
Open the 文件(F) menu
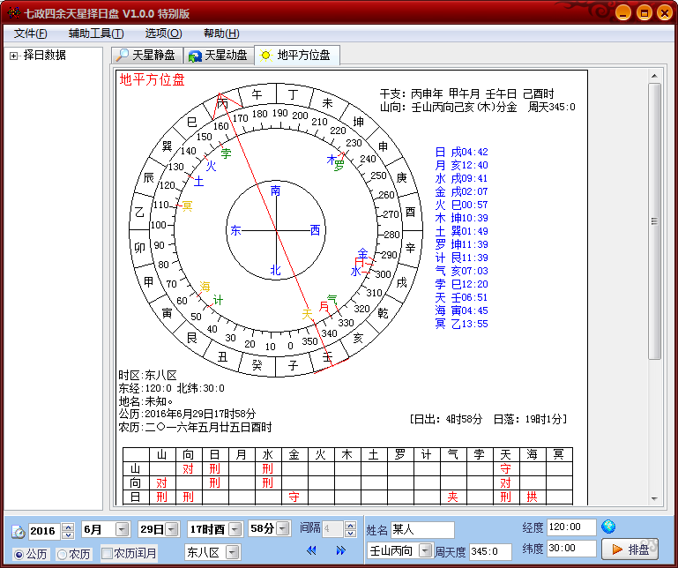coord(30,34)
